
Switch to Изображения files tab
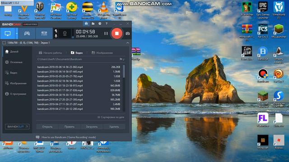coord(102,53)
